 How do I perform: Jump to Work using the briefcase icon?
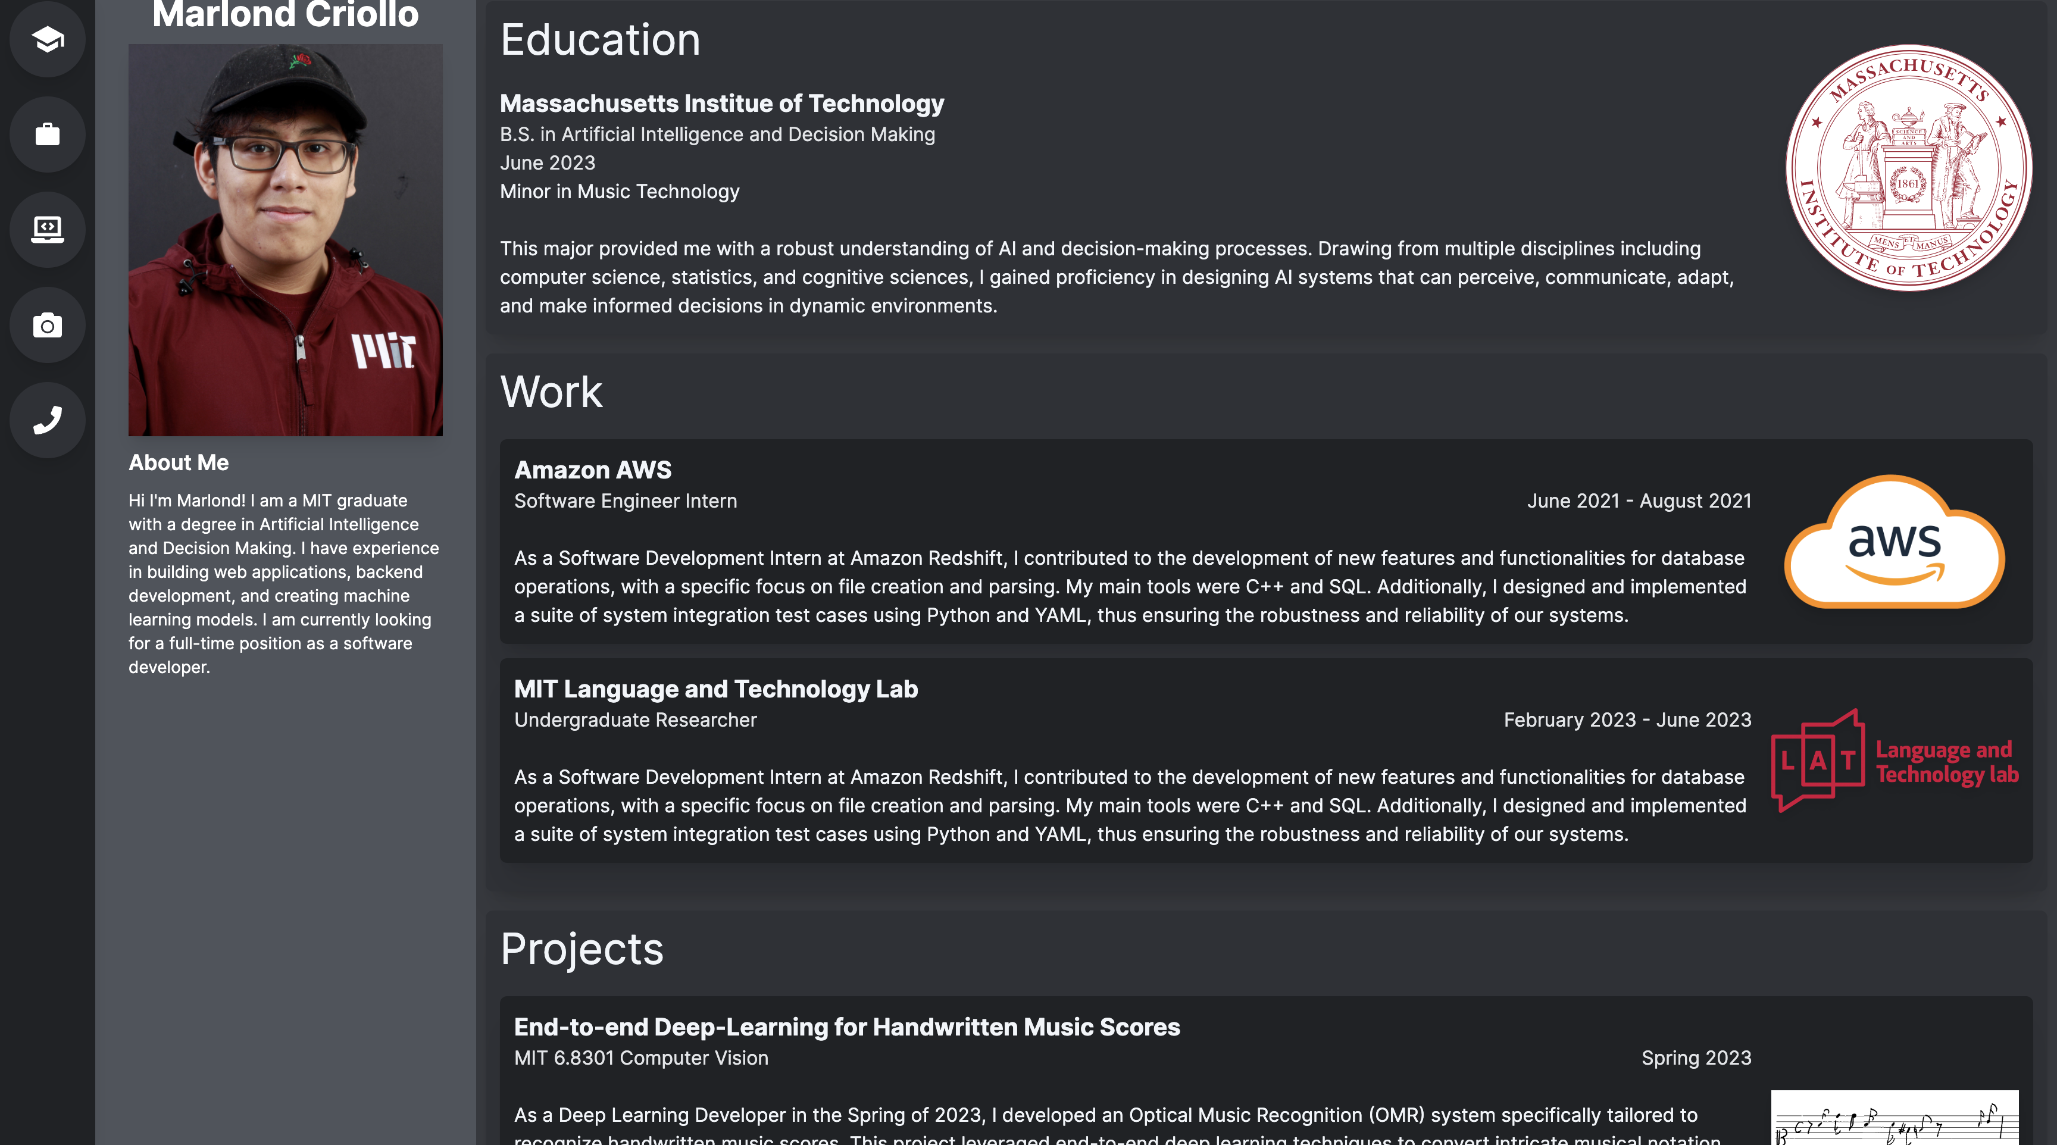[47, 134]
